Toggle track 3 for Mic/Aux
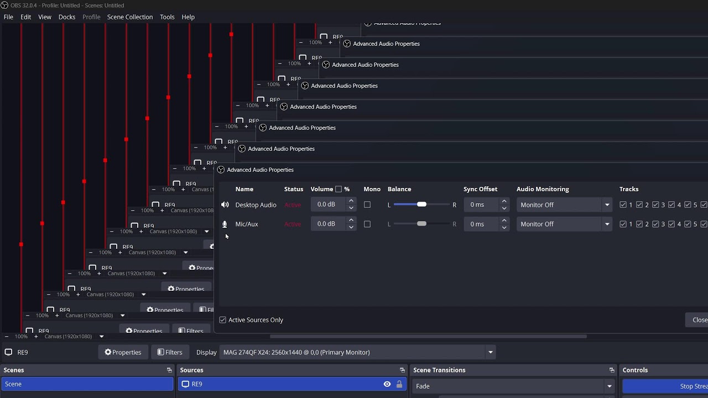The image size is (708, 398). click(655, 224)
